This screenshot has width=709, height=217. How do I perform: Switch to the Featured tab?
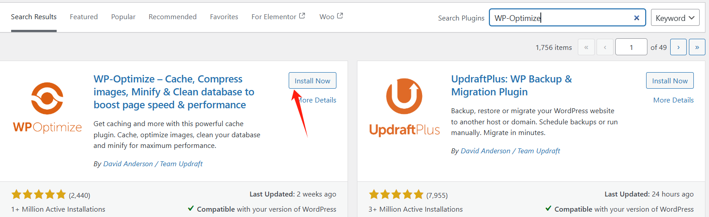click(x=83, y=17)
